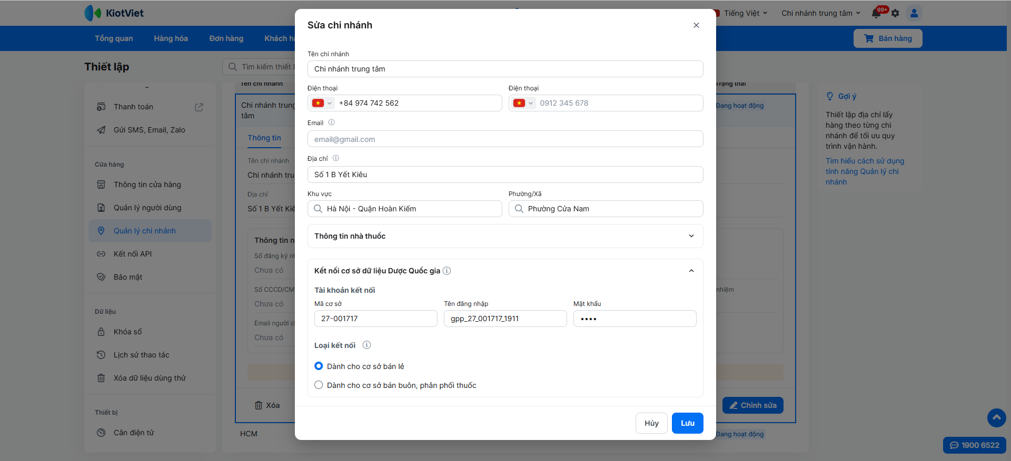1011x461 pixels.
Task: Open the Hàng hóa menu
Action: [x=171, y=38]
